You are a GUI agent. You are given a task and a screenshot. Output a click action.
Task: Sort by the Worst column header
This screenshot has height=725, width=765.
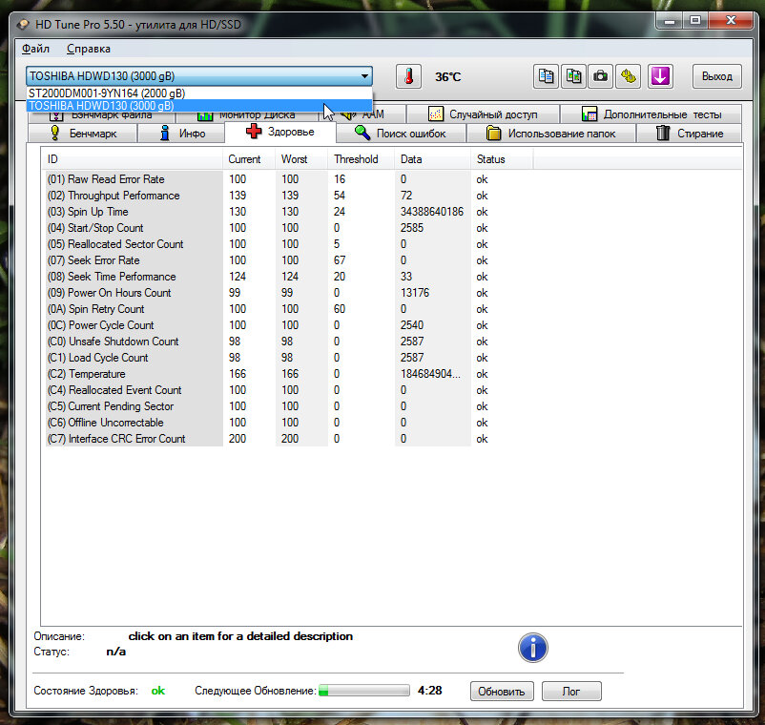301,159
